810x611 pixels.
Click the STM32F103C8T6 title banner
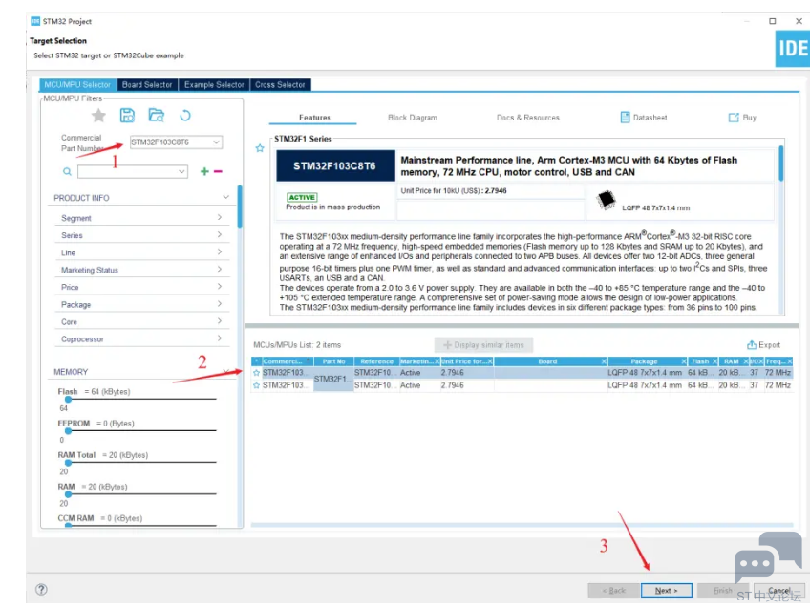pyautogui.click(x=335, y=166)
